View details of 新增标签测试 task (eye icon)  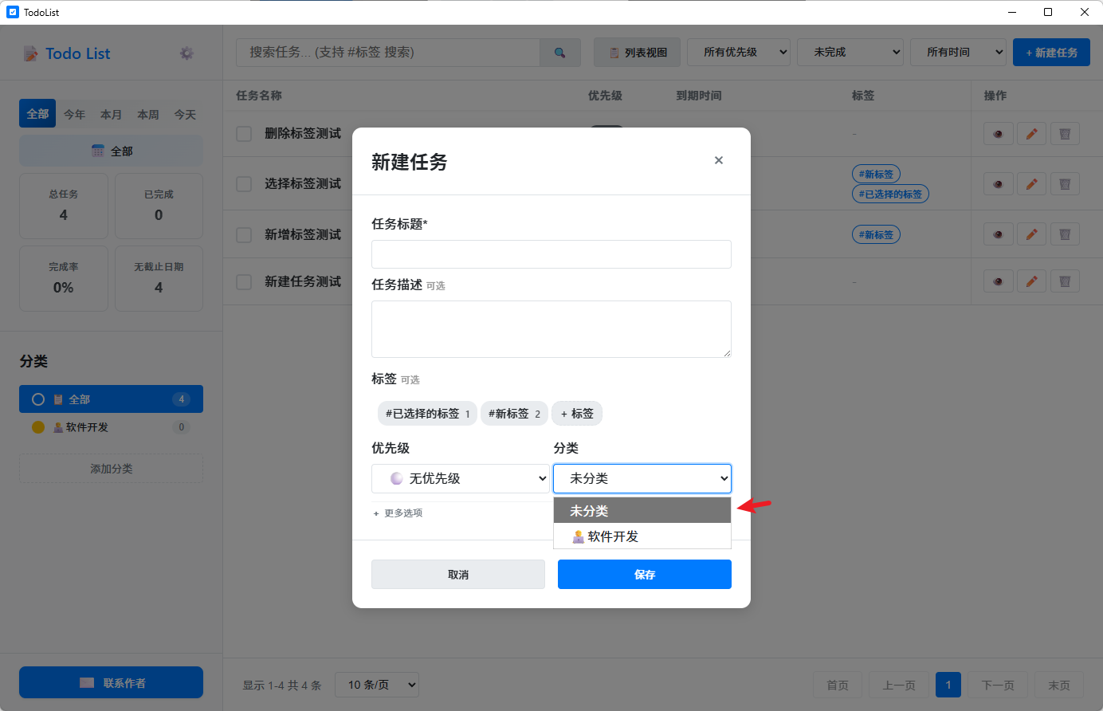click(998, 234)
